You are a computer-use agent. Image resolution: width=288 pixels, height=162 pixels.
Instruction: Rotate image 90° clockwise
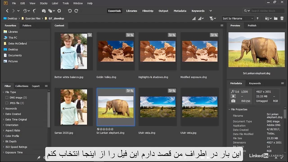tap(76, 11)
